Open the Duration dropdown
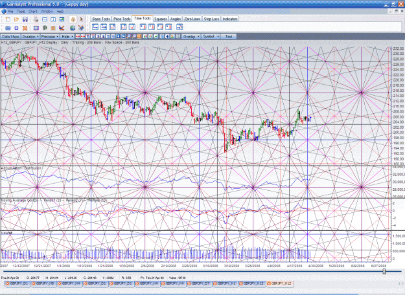 tap(30, 37)
